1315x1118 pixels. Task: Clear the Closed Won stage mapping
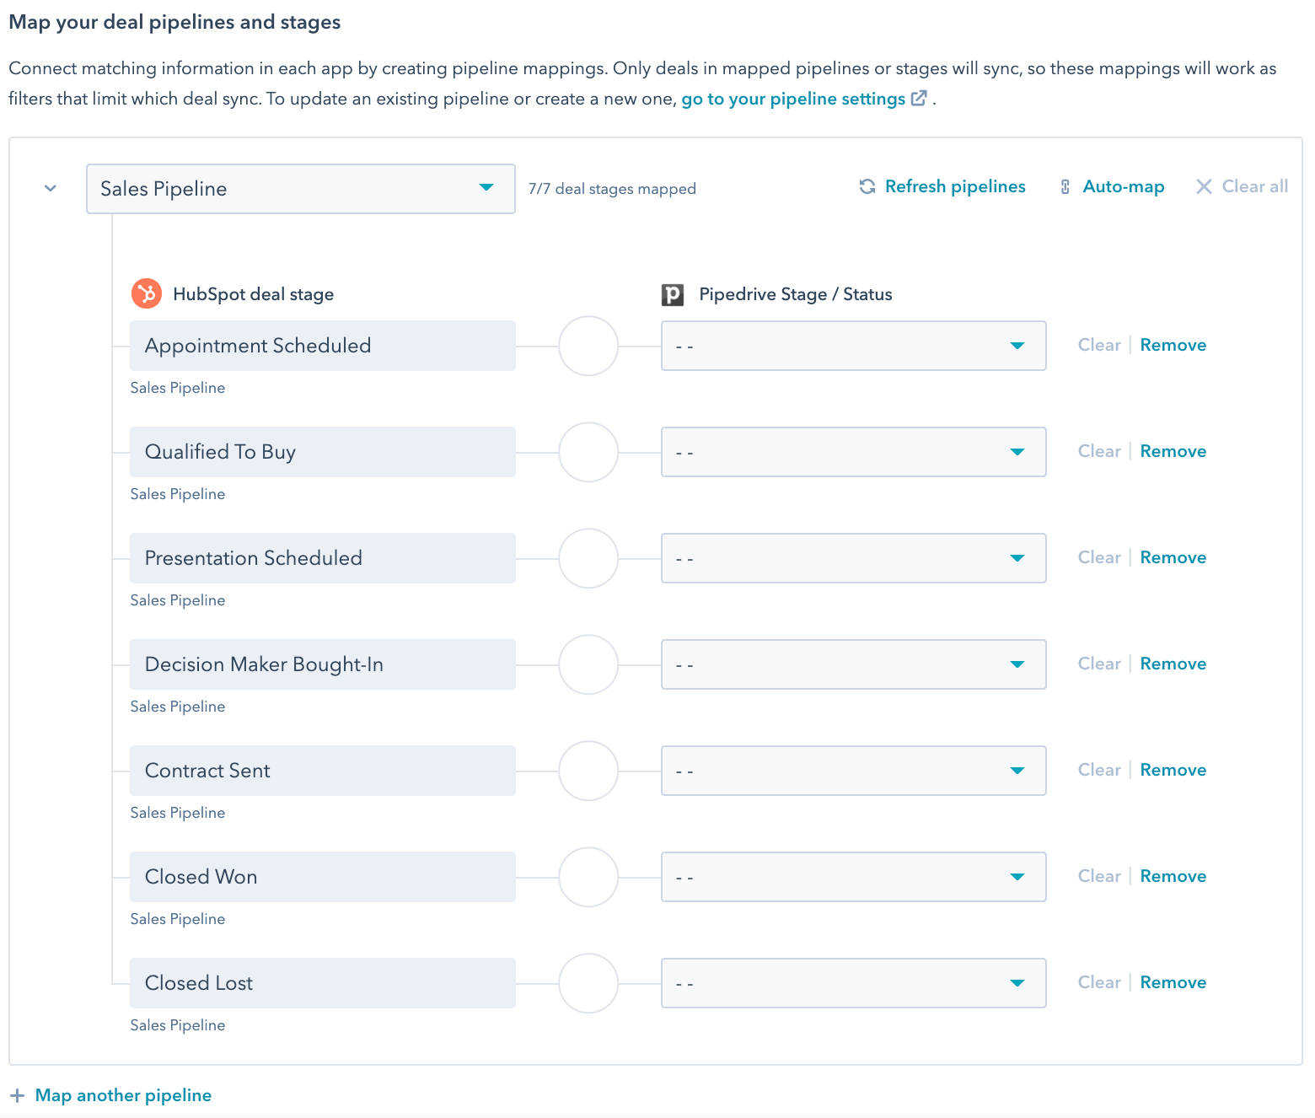[x=1098, y=876]
